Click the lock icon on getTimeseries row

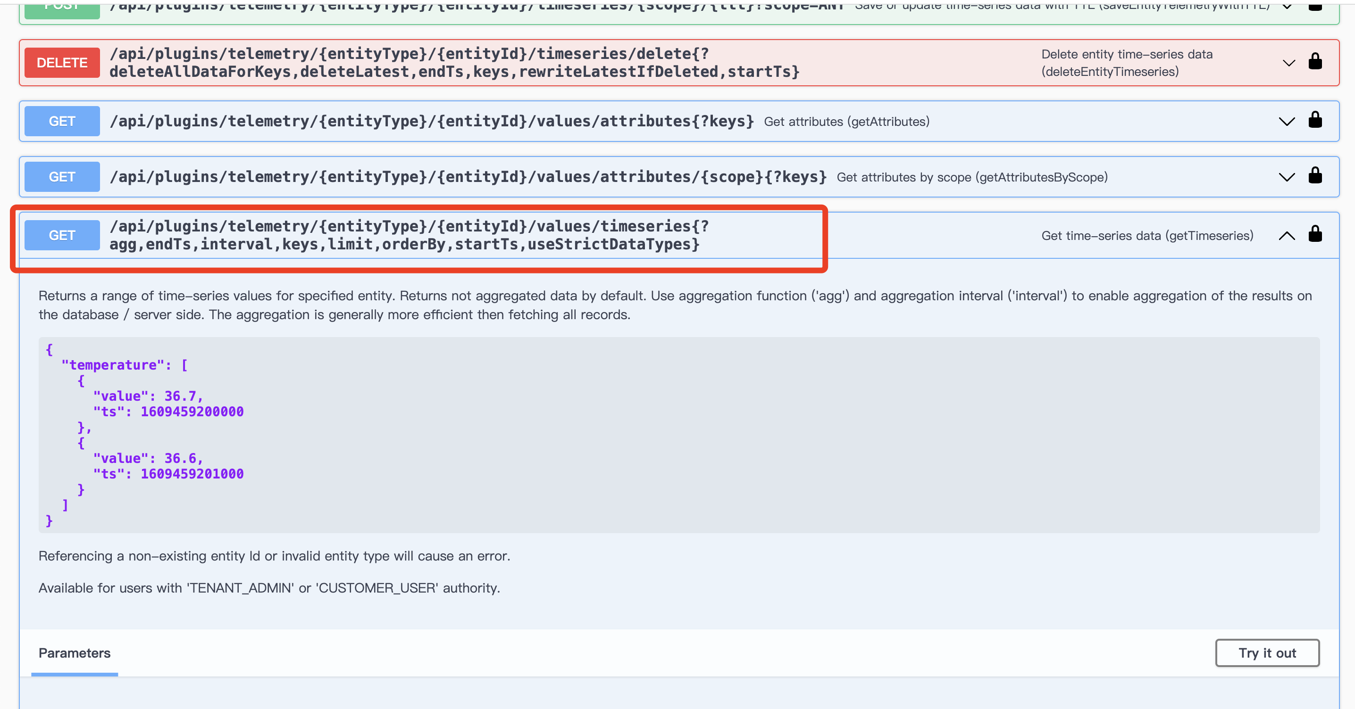(1315, 234)
